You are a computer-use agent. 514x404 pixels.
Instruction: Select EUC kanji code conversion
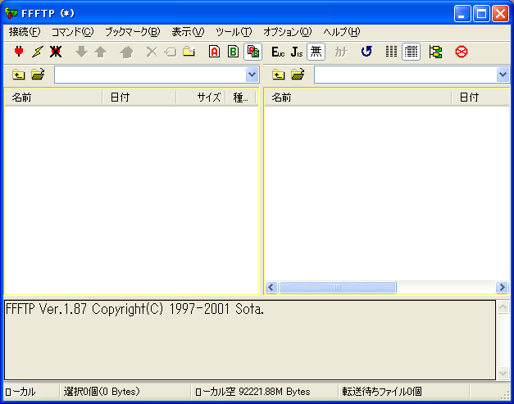278,52
